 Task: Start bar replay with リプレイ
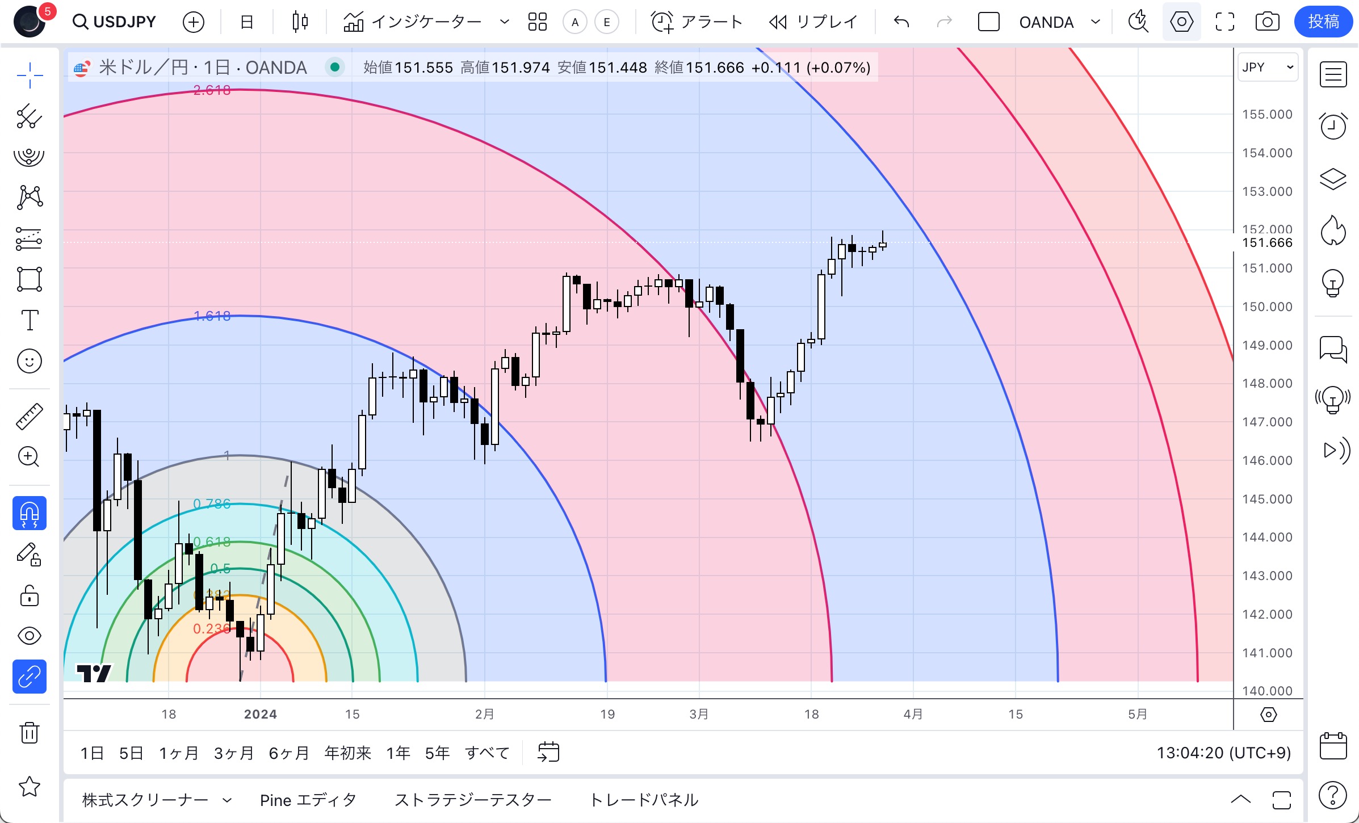[x=813, y=22]
